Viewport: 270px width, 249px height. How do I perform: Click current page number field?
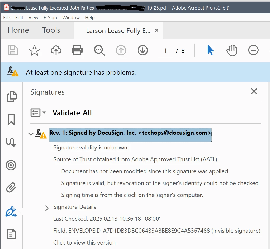[165, 50]
